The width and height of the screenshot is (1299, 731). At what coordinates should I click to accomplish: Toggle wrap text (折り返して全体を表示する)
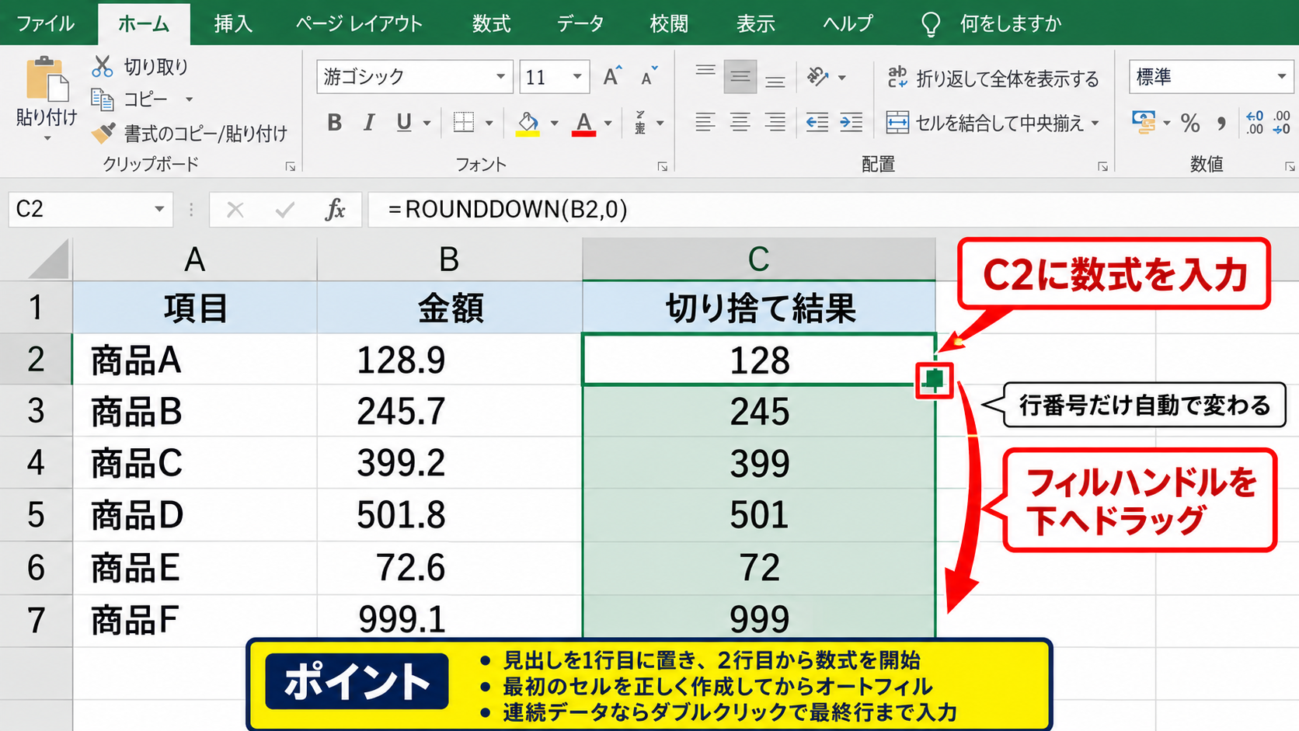994,78
